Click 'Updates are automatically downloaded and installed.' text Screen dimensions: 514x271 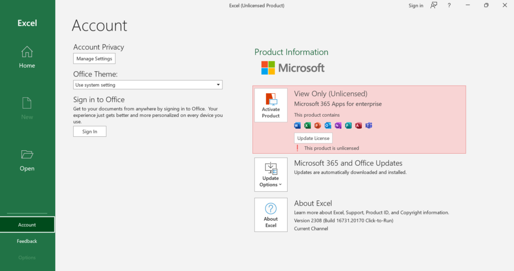coord(350,172)
